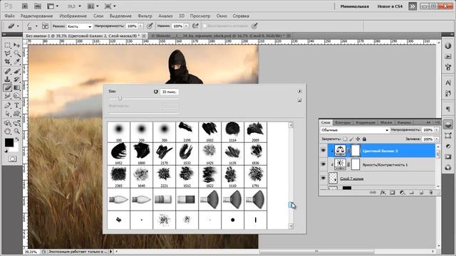This screenshot has height=256, width=456.
Task: Delete layer using trash icon
Action: 430,193
